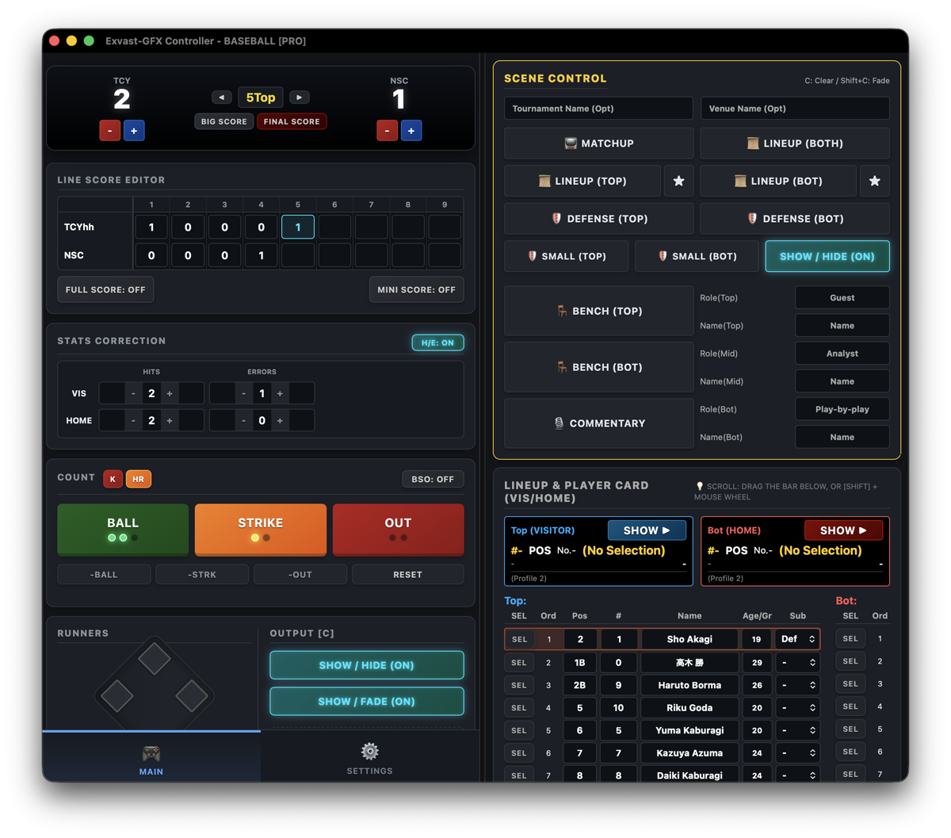
Task: Advance inning with right arrow button
Action: pos(299,98)
